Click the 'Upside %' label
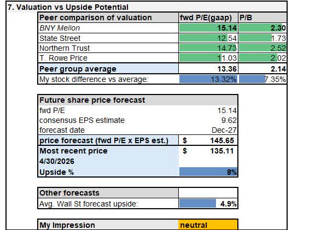The width and height of the screenshot is (315, 230). pos(57,172)
